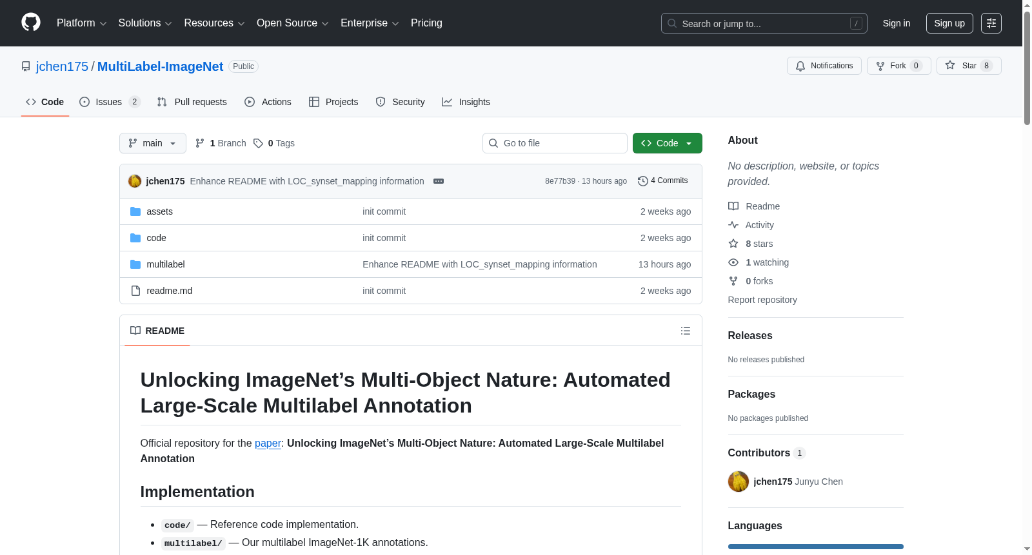This screenshot has width=1032, height=555.
Task: Open the readme.md file name
Action: click(169, 291)
